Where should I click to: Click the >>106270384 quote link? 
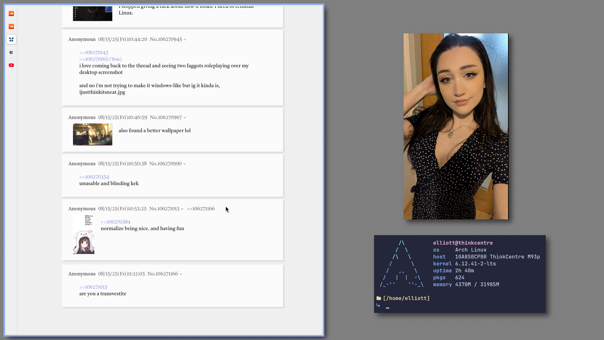click(115, 222)
